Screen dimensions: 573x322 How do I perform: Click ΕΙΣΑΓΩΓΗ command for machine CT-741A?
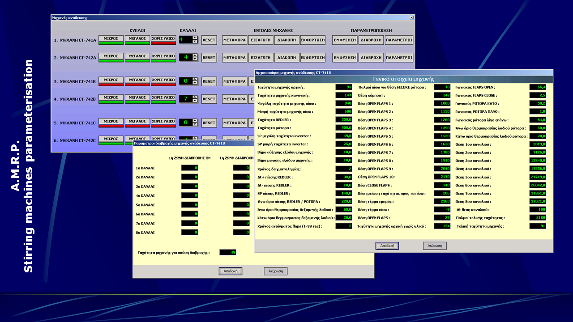(261, 40)
